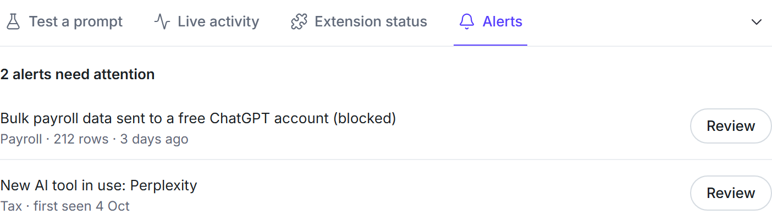The image size is (772, 220).
Task: Review the bulk payroll data alert
Action: (x=731, y=126)
